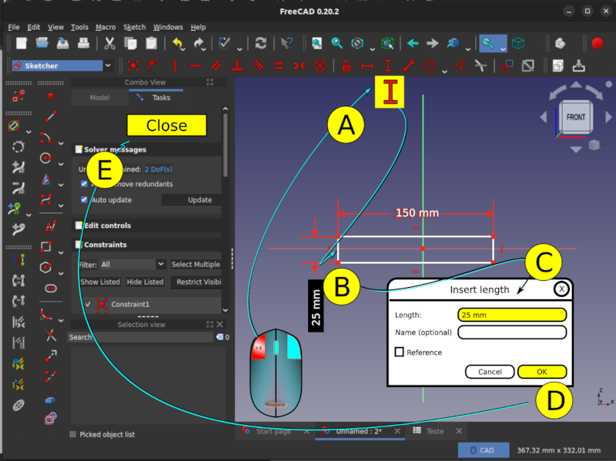The height and width of the screenshot is (461, 616).
Task: Start macro recording with red circle
Action: tap(598, 43)
